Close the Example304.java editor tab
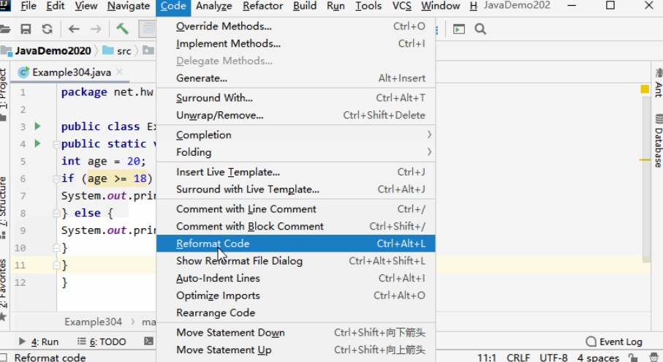 (x=120, y=72)
